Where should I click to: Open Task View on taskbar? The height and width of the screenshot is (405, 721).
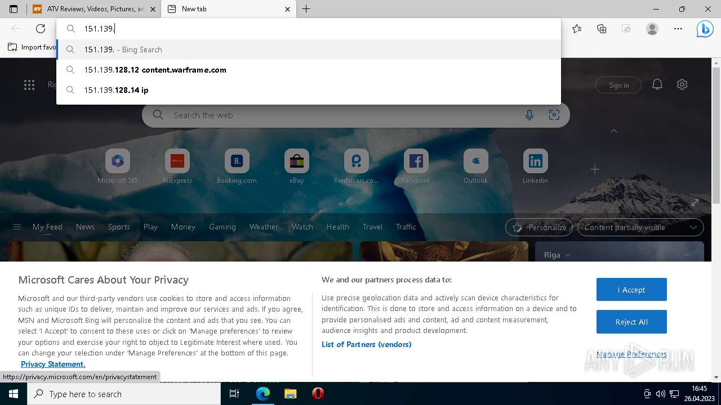tap(234, 394)
